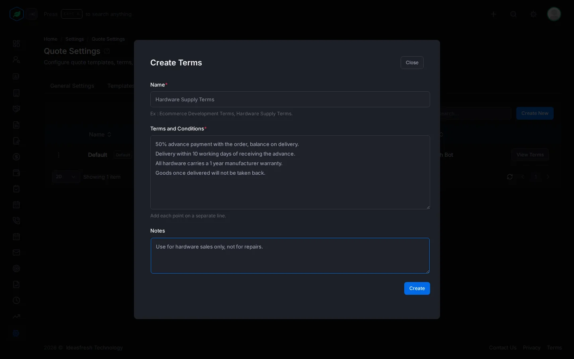The height and width of the screenshot is (359, 574).
Task: Open the building icon in the sidebar
Action: click(x=16, y=93)
